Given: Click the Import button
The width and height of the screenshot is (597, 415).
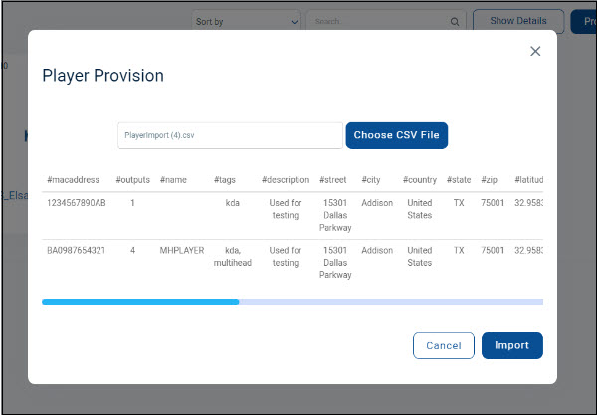Looking at the screenshot, I should (x=512, y=345).
